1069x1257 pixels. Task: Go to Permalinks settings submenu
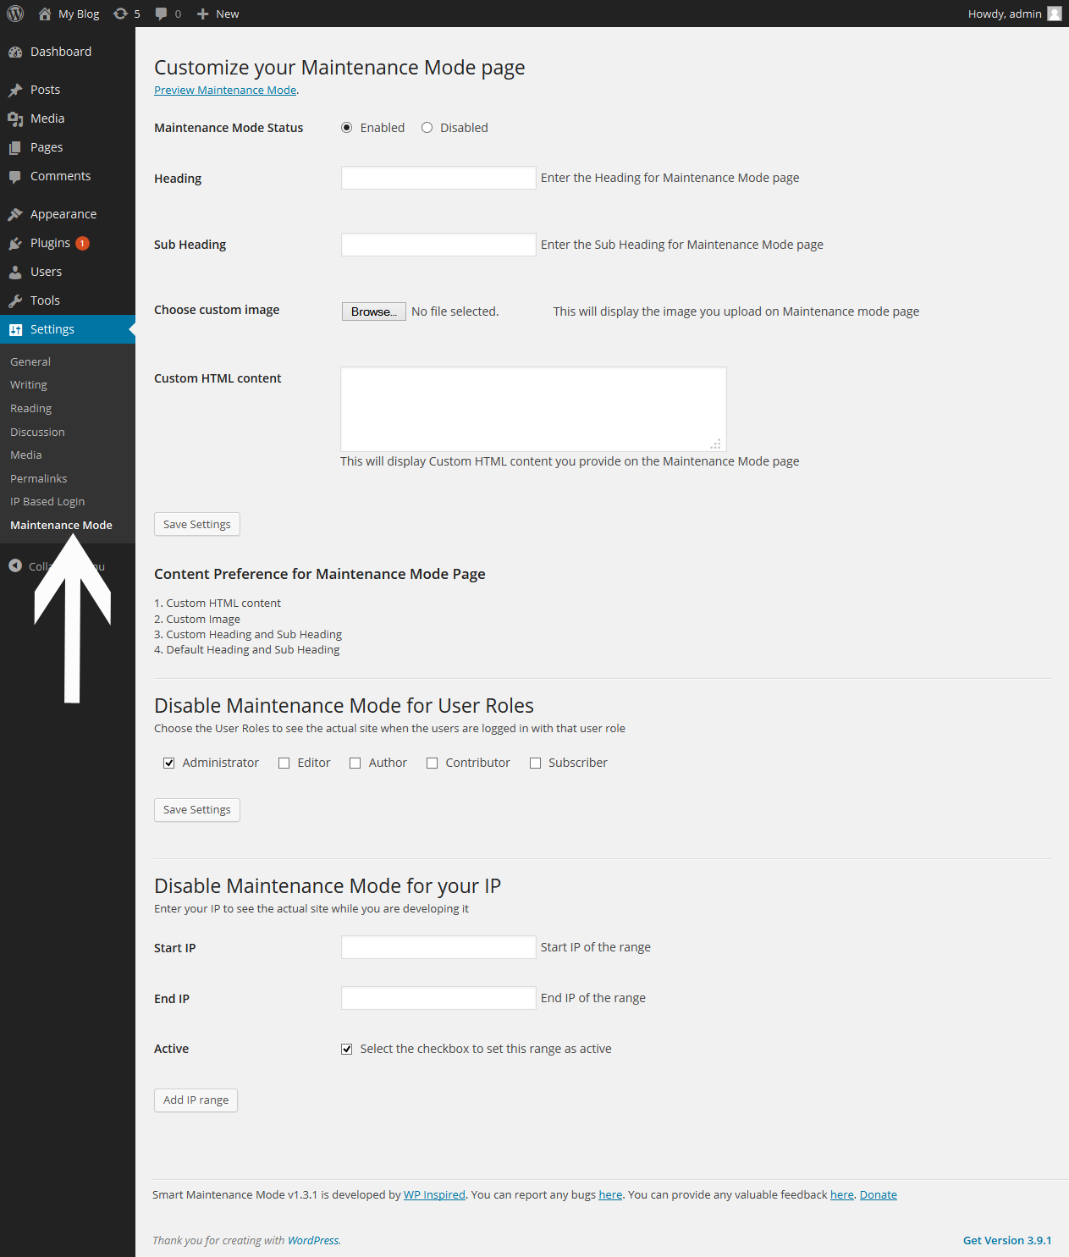pyautogui.click(x=39, y=478)
